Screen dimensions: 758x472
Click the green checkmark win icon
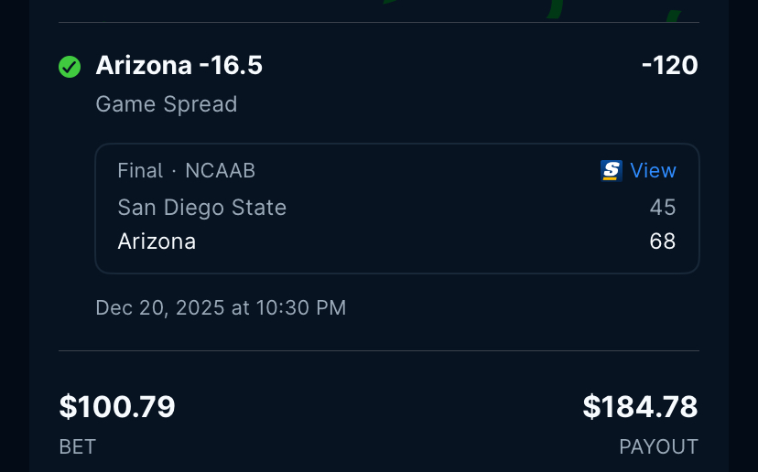pos(70,67)
